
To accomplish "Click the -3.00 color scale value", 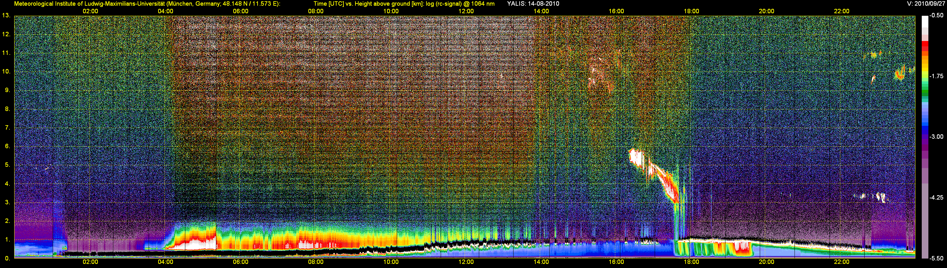I will (937, 137).
